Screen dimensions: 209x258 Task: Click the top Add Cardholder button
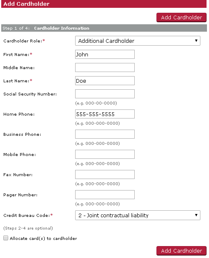(x=181, y=17)
